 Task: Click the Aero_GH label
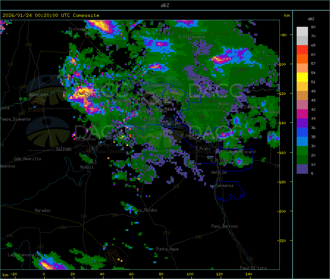click(219, 173)
